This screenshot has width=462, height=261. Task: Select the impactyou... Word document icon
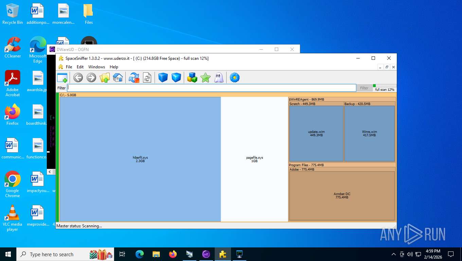click(38, 182)
